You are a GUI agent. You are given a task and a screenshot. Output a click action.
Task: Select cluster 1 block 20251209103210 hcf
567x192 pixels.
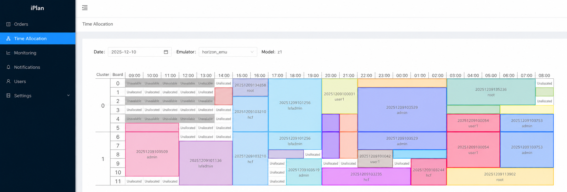pyautogui.click(x=250, y=159)
